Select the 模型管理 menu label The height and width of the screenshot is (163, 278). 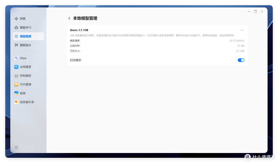point(25,36)
